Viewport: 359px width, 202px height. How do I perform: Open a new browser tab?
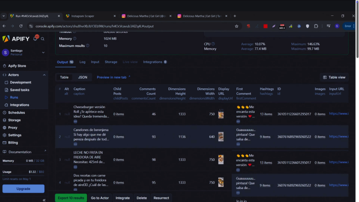[235, 16]
